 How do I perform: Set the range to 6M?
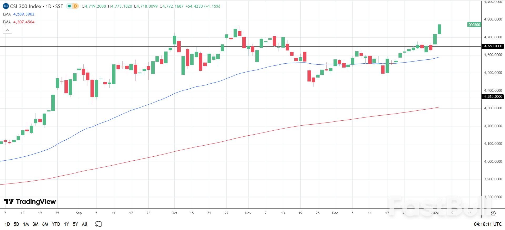coord(45,224)
